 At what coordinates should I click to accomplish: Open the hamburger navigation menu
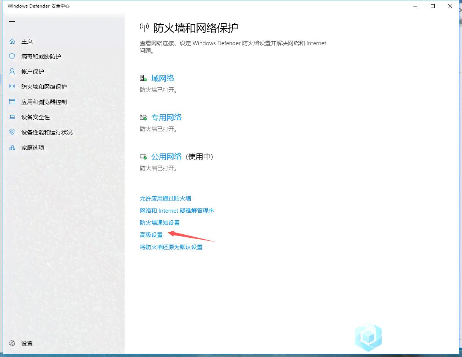12,22
